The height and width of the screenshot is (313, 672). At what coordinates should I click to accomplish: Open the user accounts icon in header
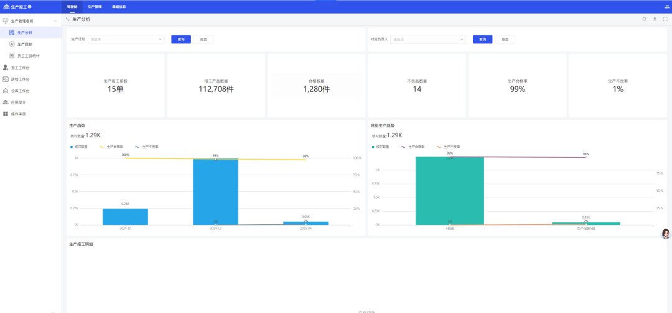[x=666, y=7]
